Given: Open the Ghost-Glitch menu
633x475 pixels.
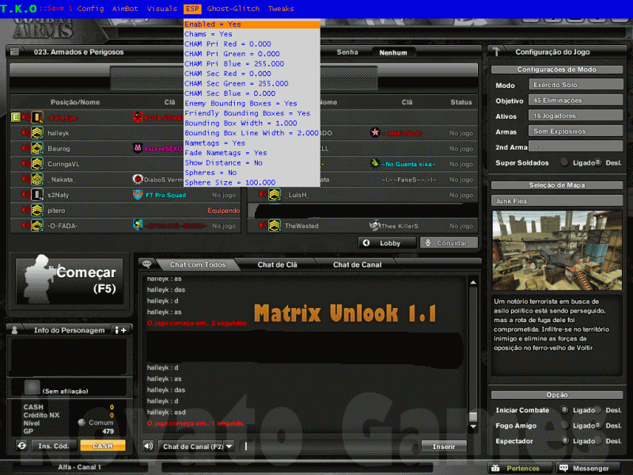Looking at the screenshot, I should 233,9.
